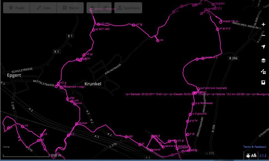269x161 pixels.
Task: Select the Fläche (area) drawing tool
Action: click(70, 8)
